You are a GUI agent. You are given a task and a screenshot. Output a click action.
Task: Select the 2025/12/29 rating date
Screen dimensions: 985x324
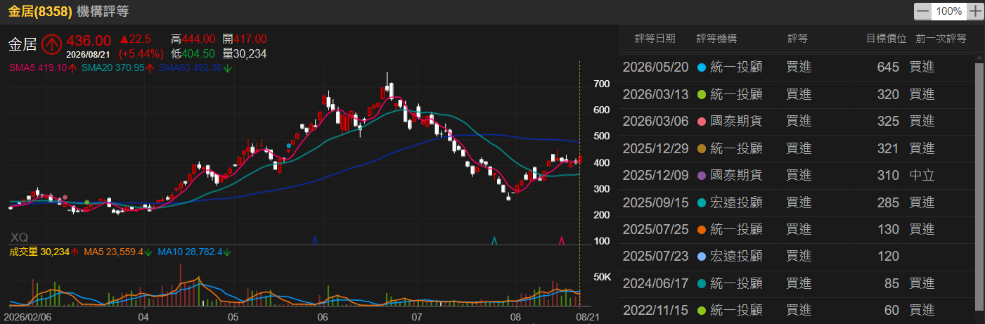click(655, 148)
